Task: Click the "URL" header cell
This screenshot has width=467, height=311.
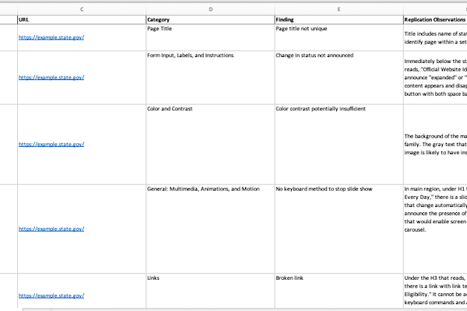Action: [82, 19]
